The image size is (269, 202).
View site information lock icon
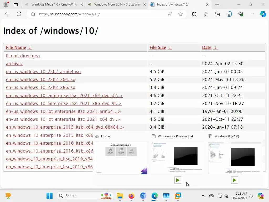33,14
